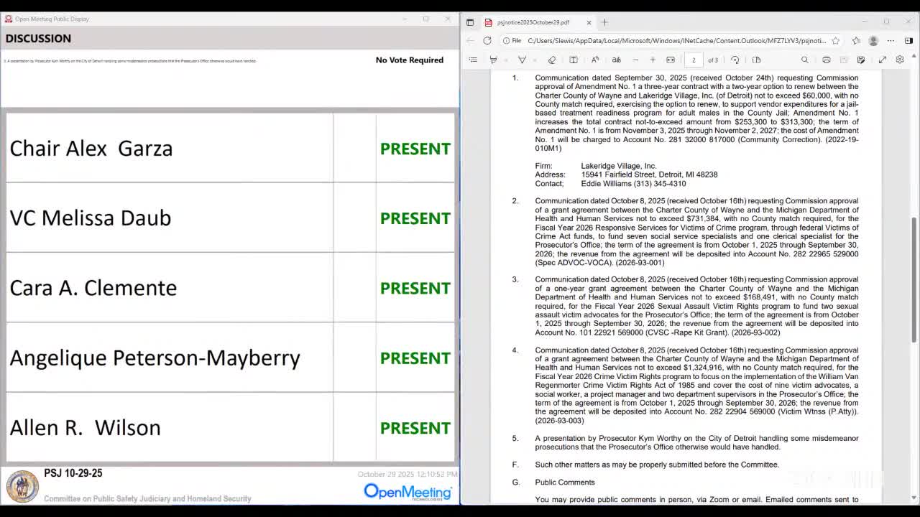
Task: Click the name Allen R. Wilson
Action: [x=85, y=427]
